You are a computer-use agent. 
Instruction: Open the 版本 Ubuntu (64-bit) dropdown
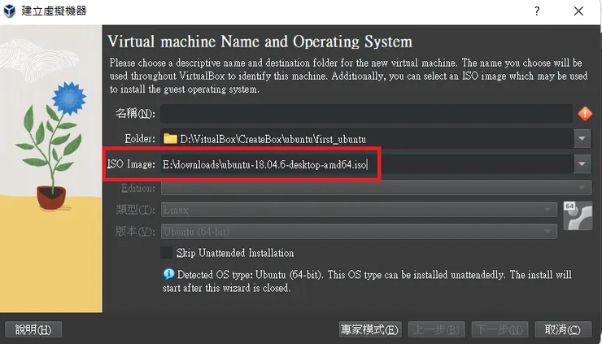tap(359, 232)
